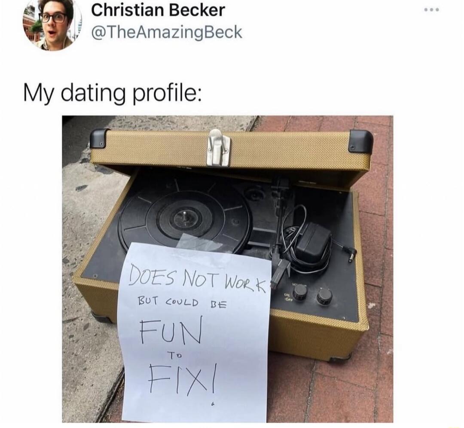This screenshot has width=464, height=428.
Task: Open the three-dot more options menu
Action: pos(432,10)
